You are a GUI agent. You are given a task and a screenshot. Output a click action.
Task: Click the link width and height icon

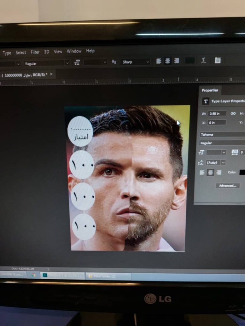233,113
